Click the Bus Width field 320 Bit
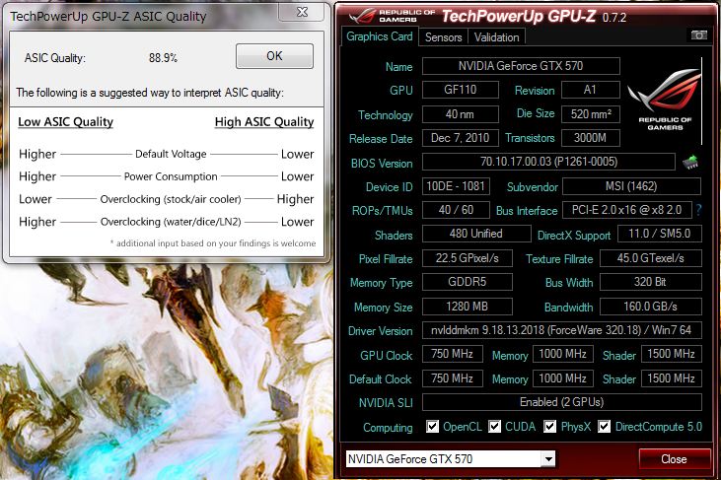The height and width of the screenshot is (480, 721). tap(651, 282)
